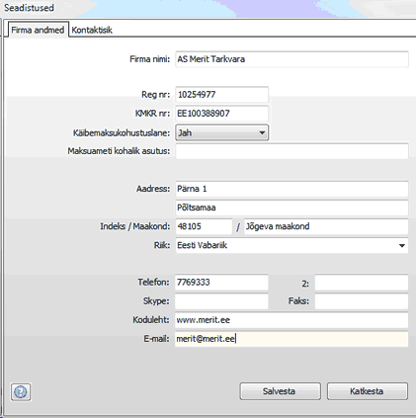416x418 pixels.
Task: Click the Koduleht: label
Action: (151, 320)
